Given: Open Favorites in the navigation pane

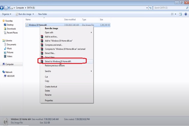Looking at the screenshot, I should click(9, 21).
